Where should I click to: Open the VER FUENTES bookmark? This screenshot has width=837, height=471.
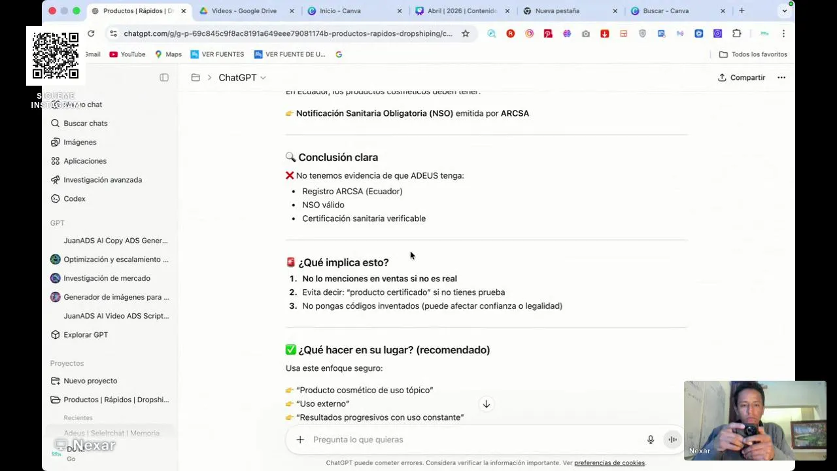217,54
